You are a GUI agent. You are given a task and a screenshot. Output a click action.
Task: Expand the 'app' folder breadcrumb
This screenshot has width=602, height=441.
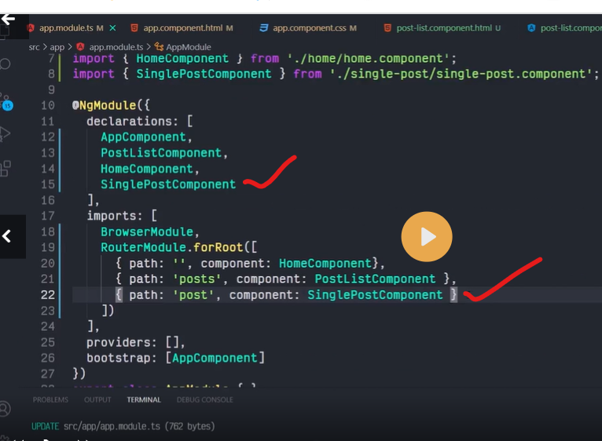(57, 47)
